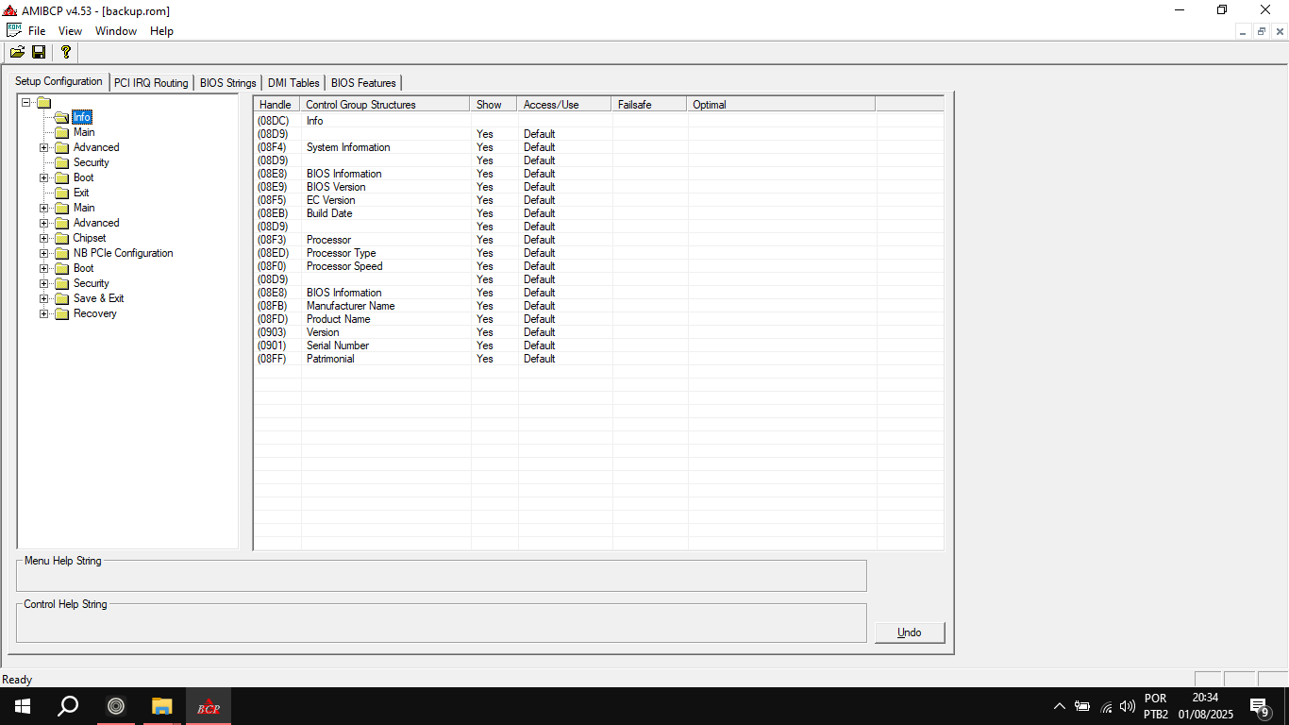Screen dimensions: 1289x725
Task: Expand the Advanced node directly above Chipset
Action: (x=43, y=223)
